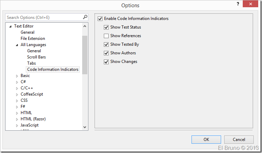Click the OK button

[206, 140]
